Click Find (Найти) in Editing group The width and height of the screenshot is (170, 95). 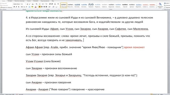point(167,3)
